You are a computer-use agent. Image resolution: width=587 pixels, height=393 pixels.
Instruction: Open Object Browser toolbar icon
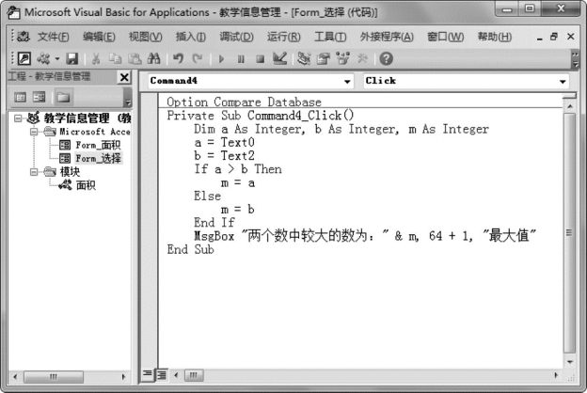point(342,58)
